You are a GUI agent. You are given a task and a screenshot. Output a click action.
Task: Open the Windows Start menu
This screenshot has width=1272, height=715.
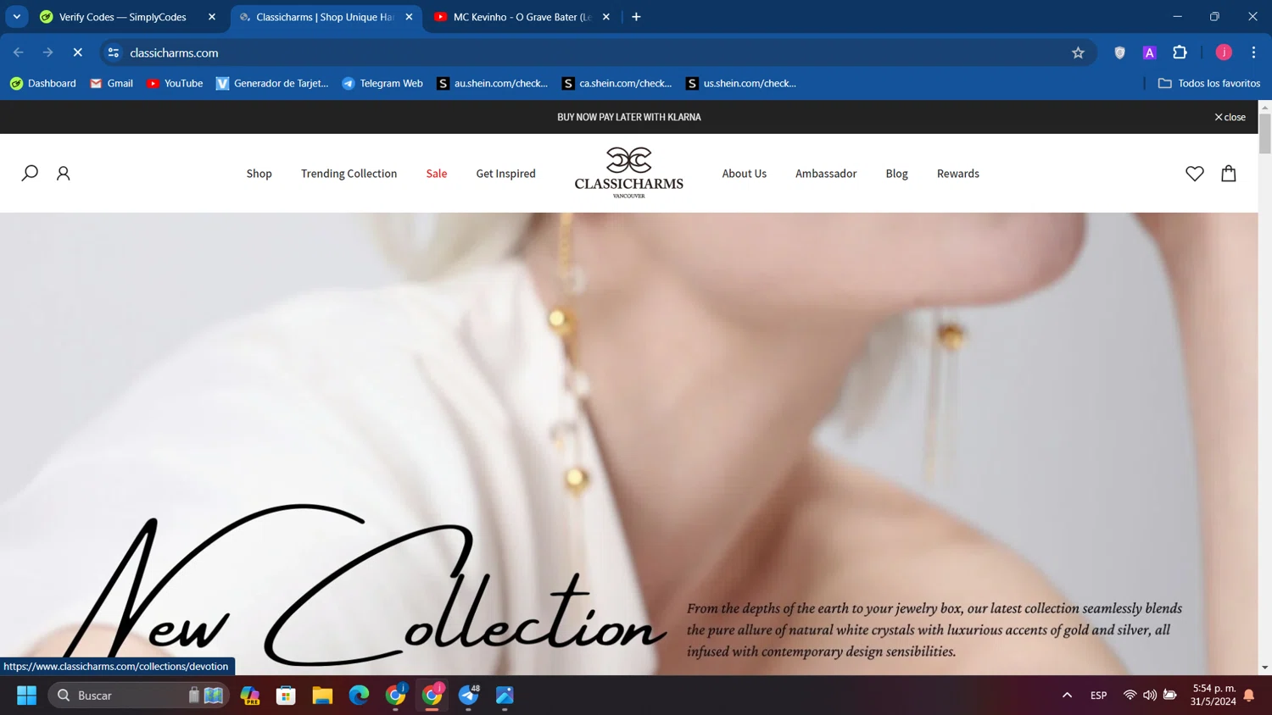26,696
